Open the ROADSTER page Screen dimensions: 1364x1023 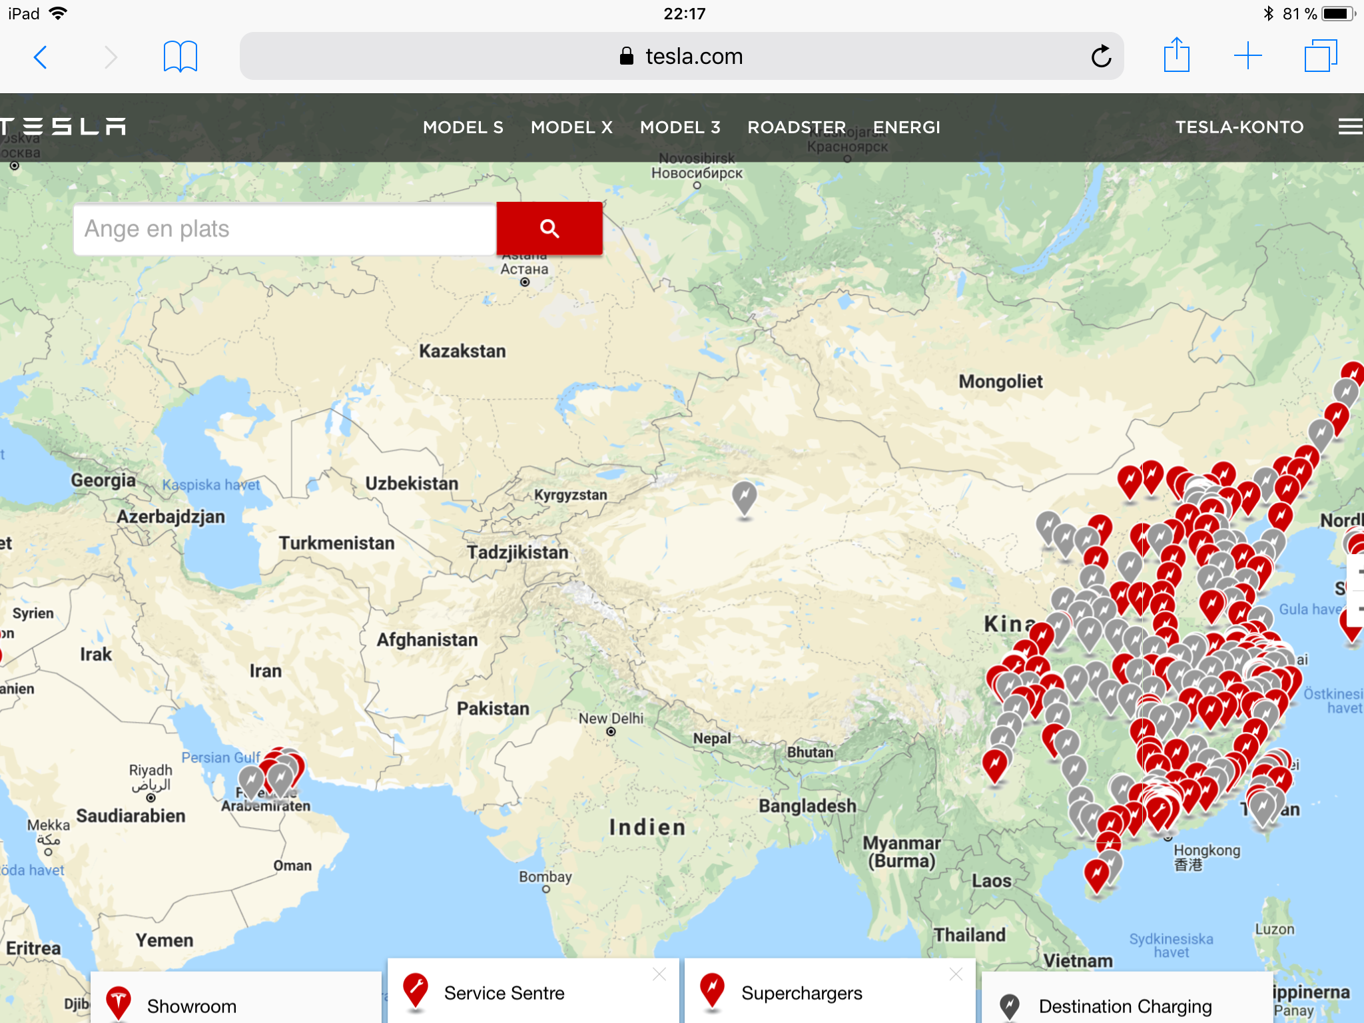(x=797, y=127)
